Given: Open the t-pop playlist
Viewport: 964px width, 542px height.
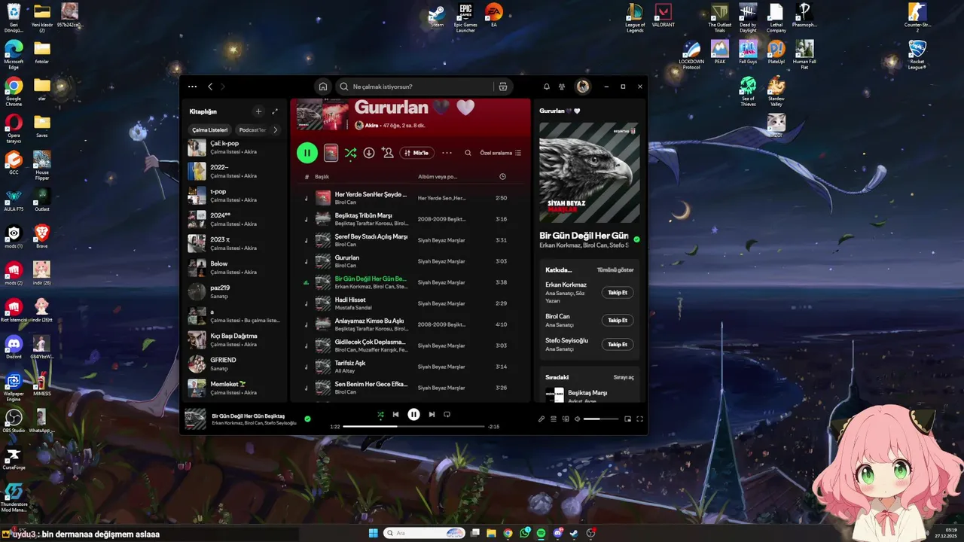Looking at the screenshot, I should (x=234, y=195).
